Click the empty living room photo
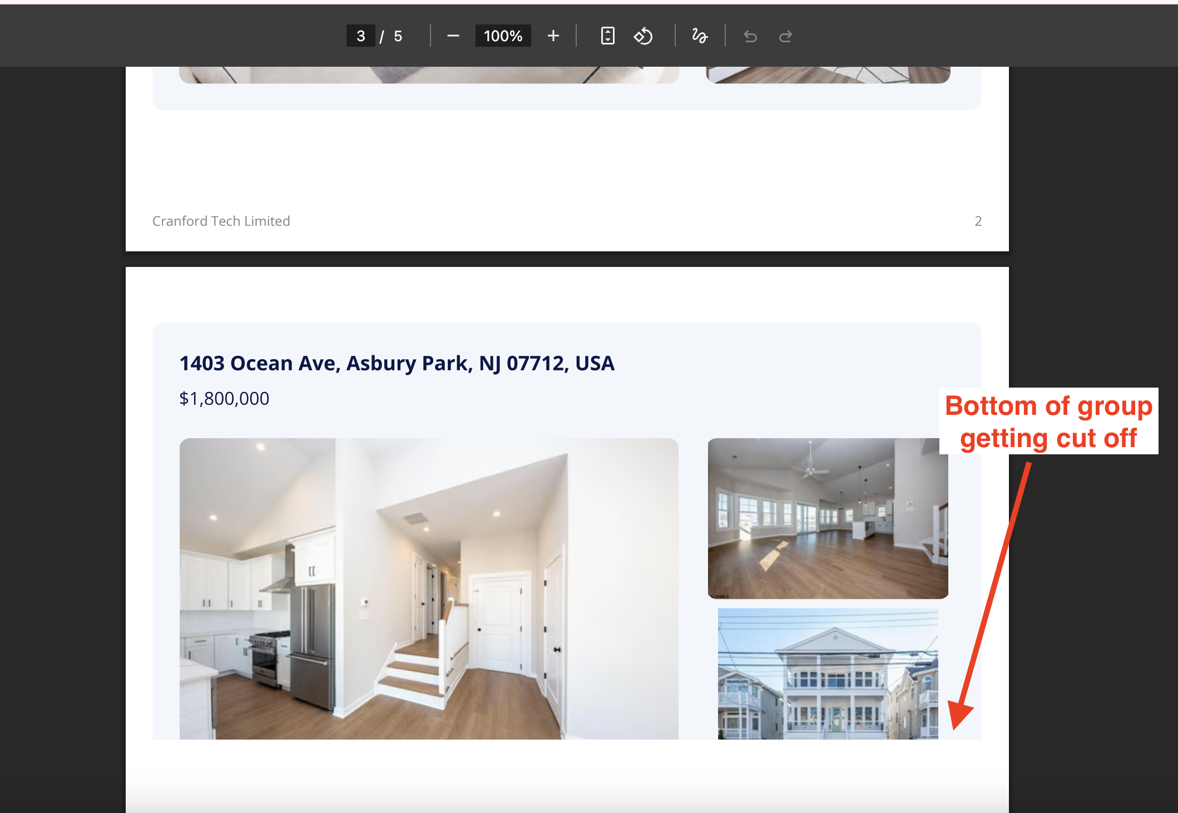Image resolution: width=1178 pixels, height=813 pixels. [828, 518]
